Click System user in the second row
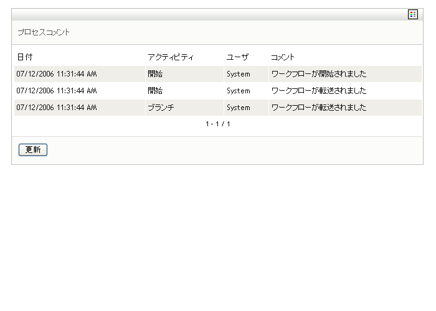 [238, 91]
